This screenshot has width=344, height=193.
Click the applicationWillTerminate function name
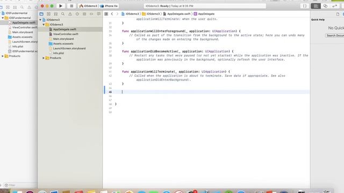click(x=152, y=71)
